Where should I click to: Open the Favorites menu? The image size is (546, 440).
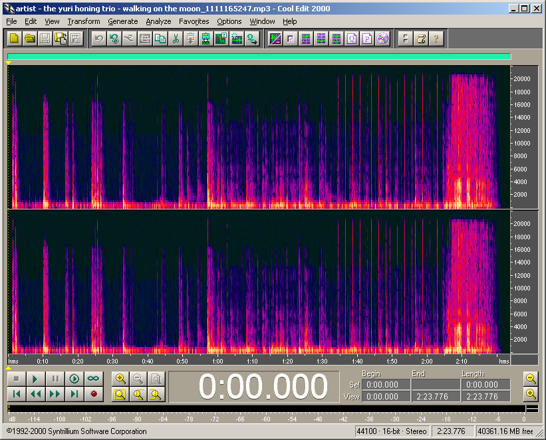point(194,21)
